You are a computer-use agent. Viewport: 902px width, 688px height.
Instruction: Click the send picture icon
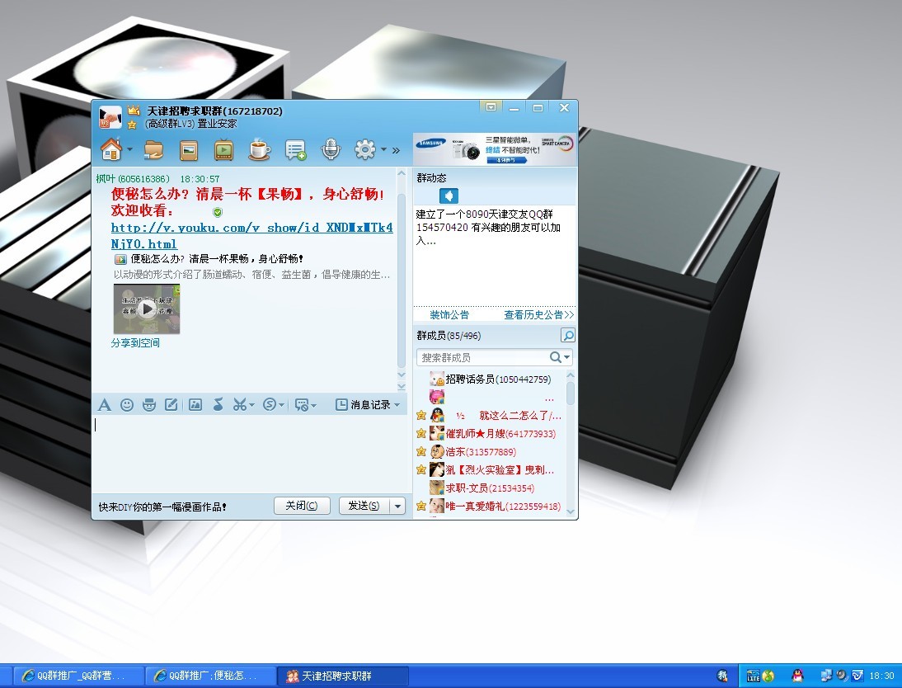tap(195, 404)
